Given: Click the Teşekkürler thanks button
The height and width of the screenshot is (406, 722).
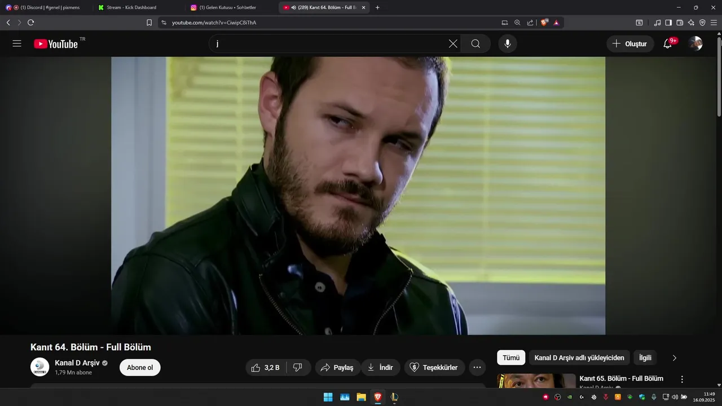Looking at the screenshot, I should pyautogui.click(x=434, y=368).
